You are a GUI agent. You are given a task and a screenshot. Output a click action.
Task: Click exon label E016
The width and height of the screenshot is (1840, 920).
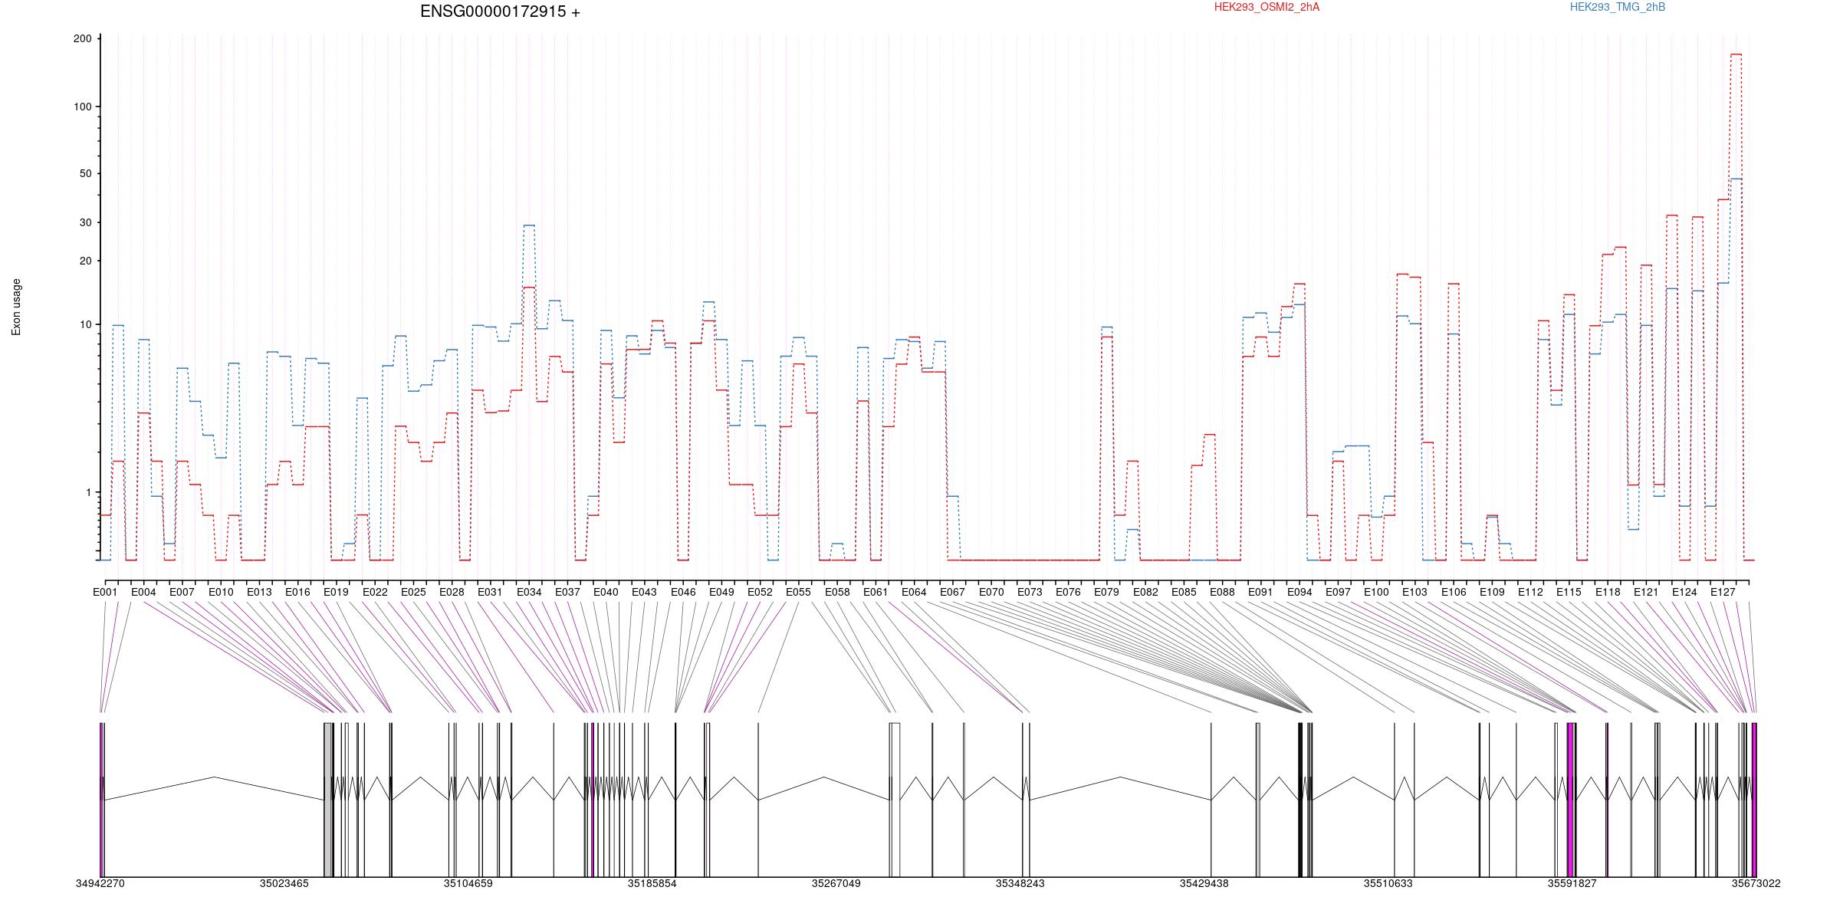[297, 592]
